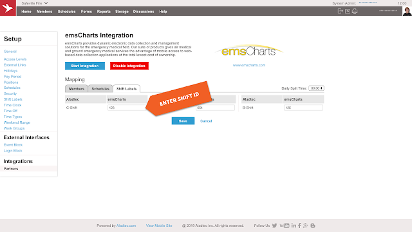Open Security in Setup sidebar
Image resolution: width=412 pixels, height=232 pixels.
pyautogui.click(x=10, y=93)
